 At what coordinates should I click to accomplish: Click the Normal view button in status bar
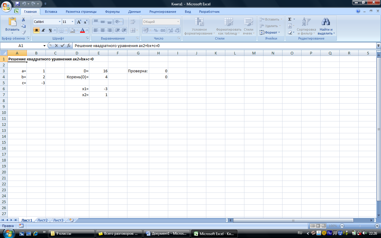click(x=313, y=226)
